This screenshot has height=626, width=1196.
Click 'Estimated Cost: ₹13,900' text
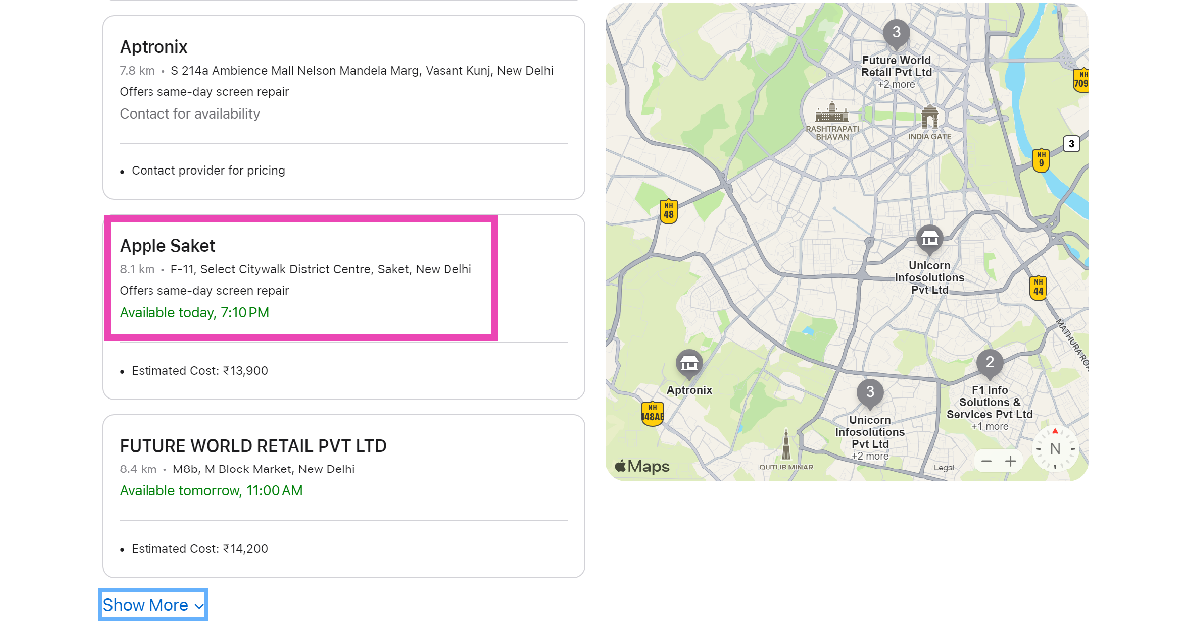[x=199, y=371]
